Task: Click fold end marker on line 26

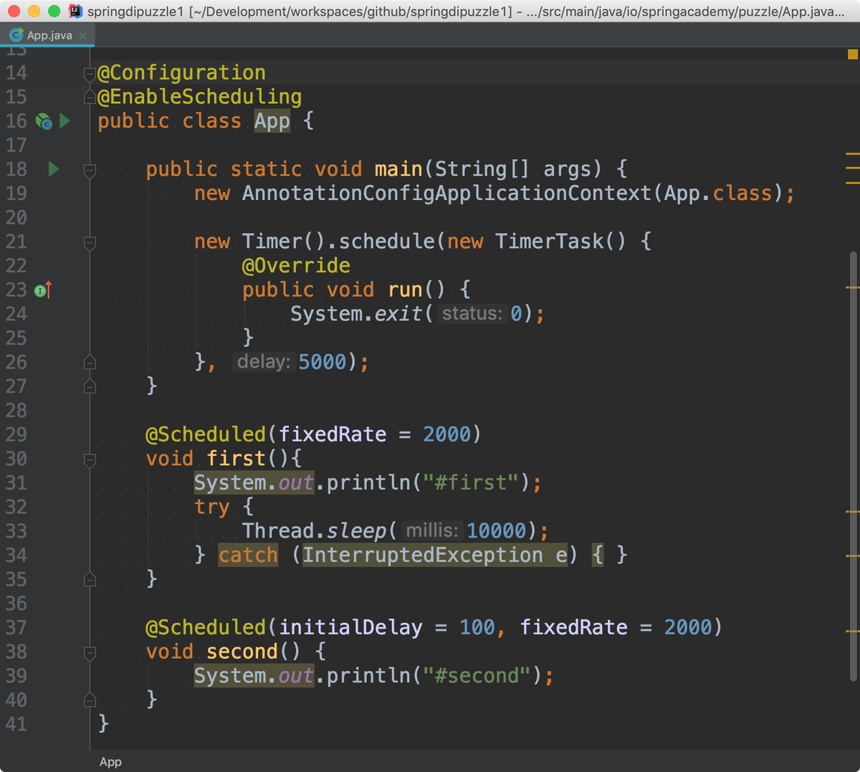Action: tap(90, 362)
